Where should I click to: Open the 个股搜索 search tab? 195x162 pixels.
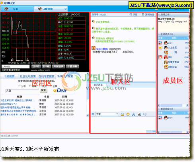point(9,76)
